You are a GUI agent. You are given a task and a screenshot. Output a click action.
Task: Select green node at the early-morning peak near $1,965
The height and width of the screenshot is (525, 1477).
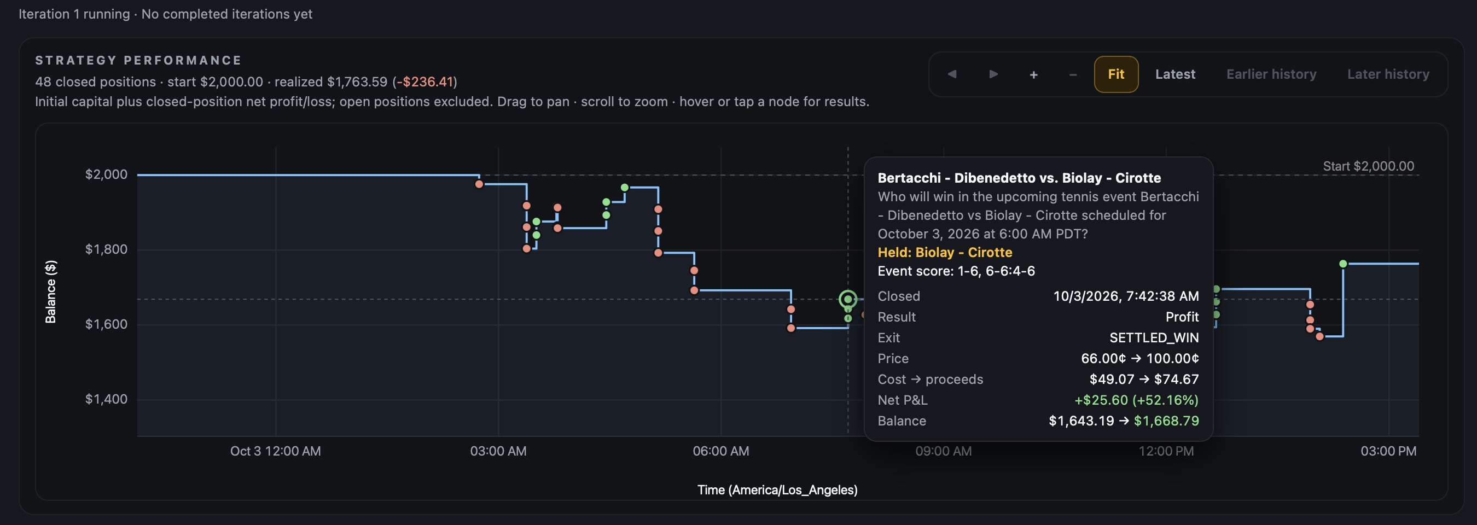624,188
